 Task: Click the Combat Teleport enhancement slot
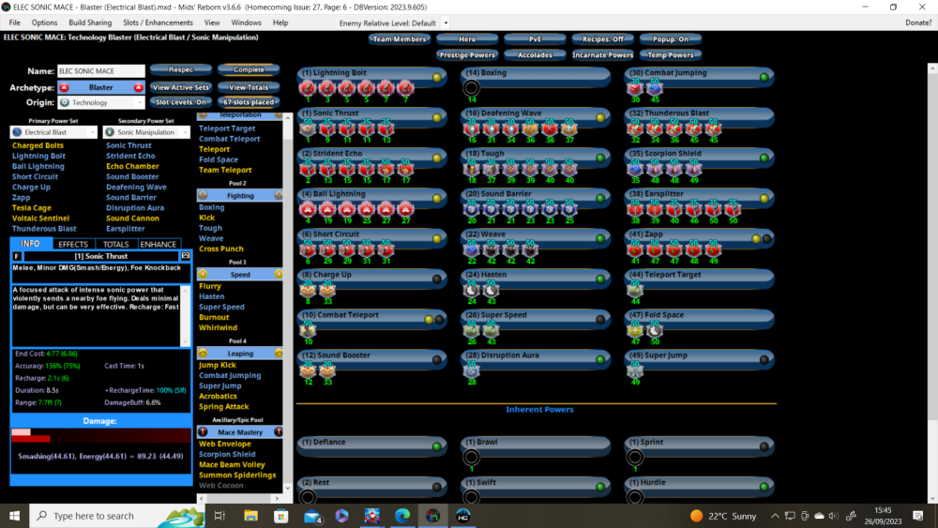pyautogui.click(x=308, y=330)
